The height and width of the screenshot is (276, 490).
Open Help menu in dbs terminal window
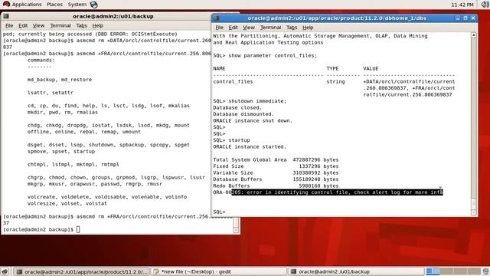pyautogui.click(x=308, y=28)
